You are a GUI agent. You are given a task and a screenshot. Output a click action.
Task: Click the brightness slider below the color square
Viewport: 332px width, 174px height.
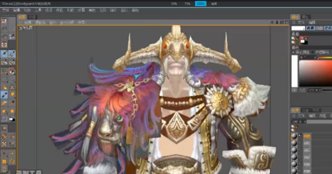327,90
